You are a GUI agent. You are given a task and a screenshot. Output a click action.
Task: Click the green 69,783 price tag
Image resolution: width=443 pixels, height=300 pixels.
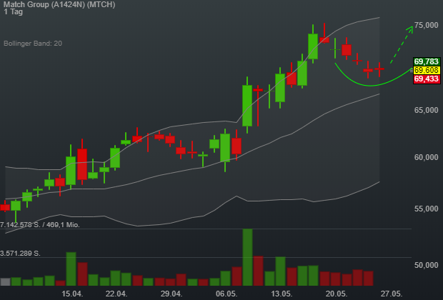click(x=427, y=61)
